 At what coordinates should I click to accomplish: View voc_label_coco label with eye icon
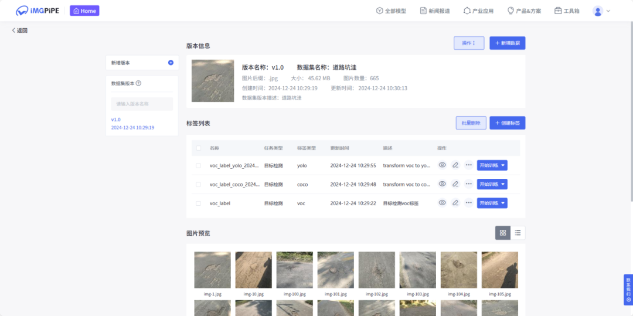443,184
